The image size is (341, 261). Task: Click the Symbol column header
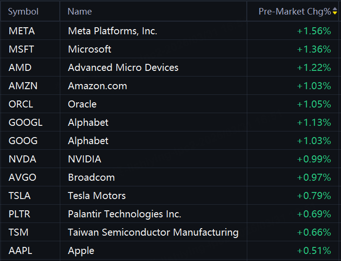[23, 12]
